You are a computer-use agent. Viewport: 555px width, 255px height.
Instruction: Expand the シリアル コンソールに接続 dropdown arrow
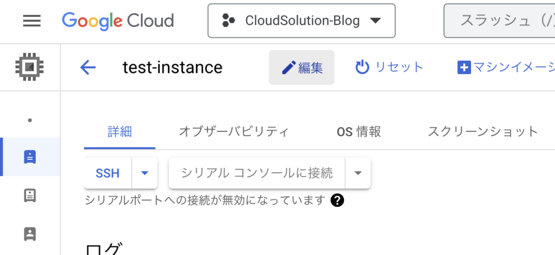coord(358,173)
